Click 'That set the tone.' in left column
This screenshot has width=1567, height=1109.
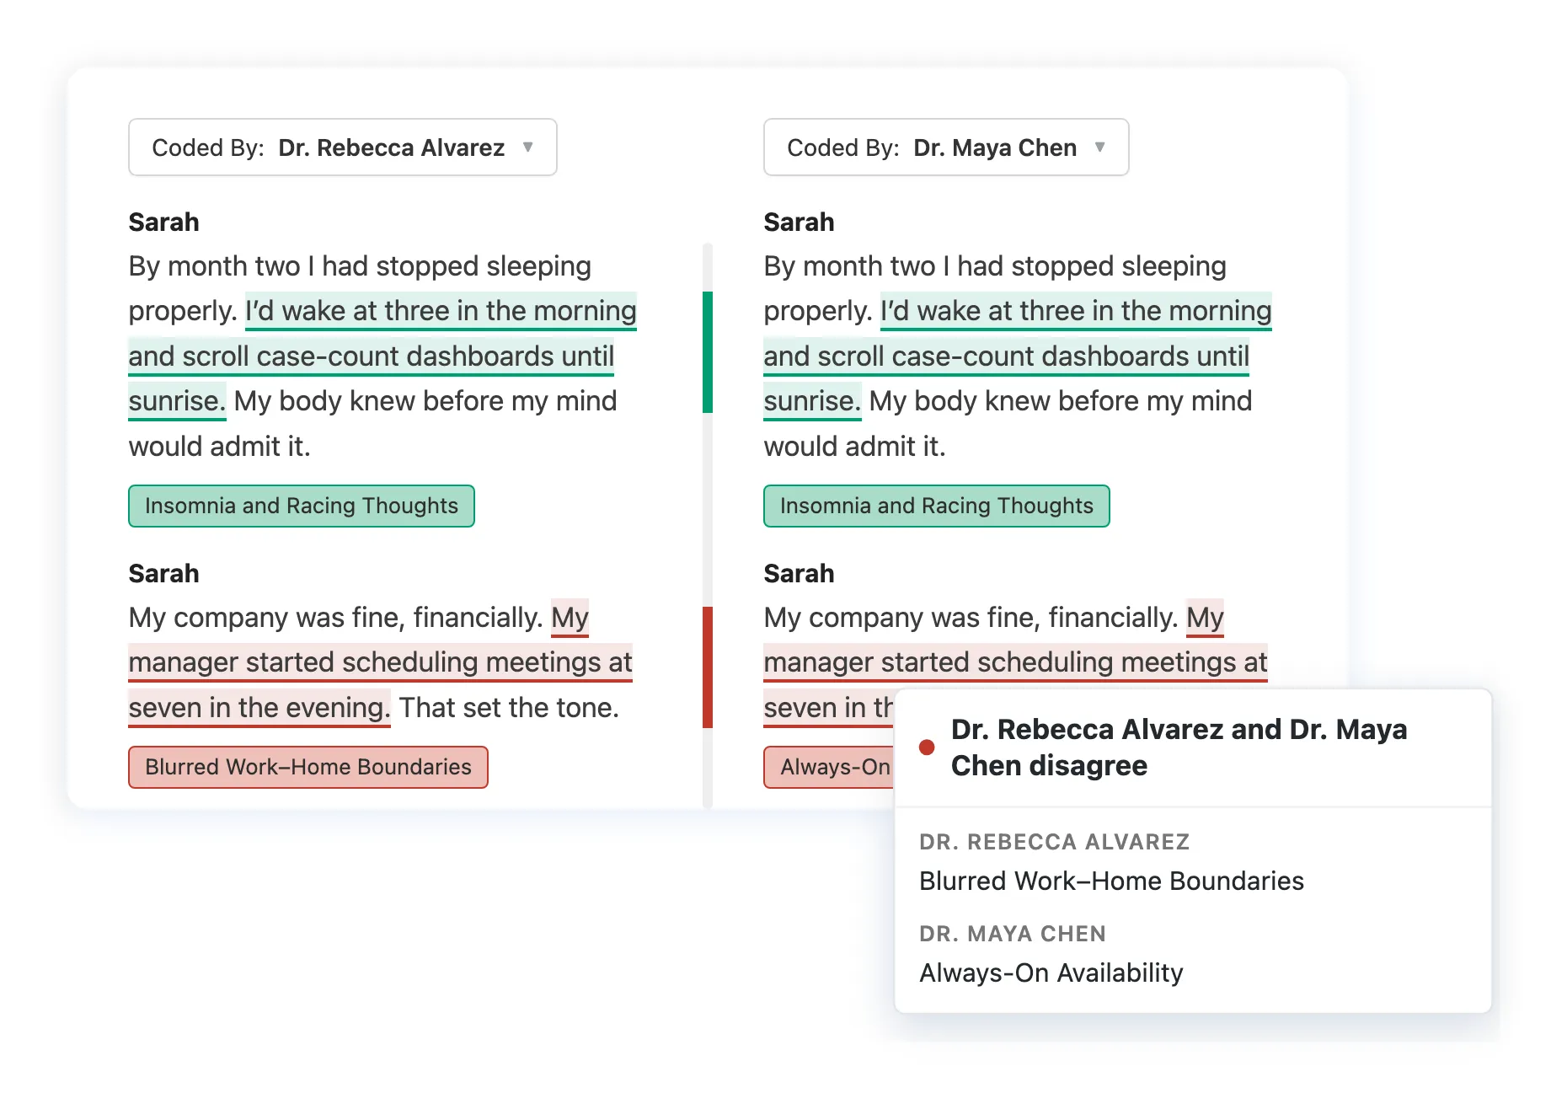(x=509, y=708)
